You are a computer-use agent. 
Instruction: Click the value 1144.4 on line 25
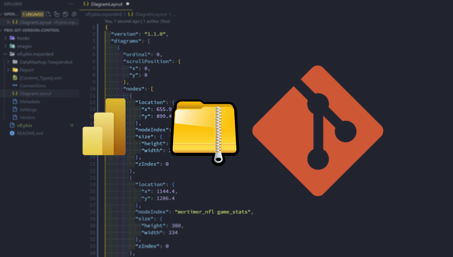[x=165, y=191]
